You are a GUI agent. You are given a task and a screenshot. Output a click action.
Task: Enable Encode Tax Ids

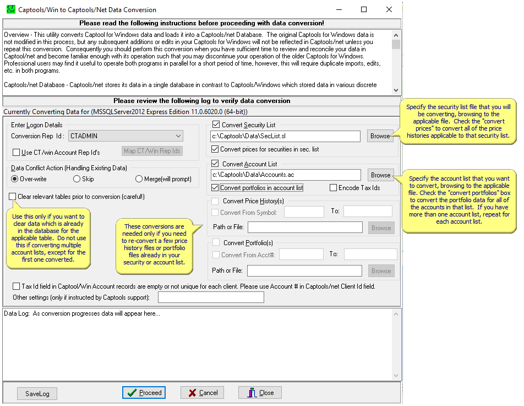pyautogui.click(x=333, y=188)
